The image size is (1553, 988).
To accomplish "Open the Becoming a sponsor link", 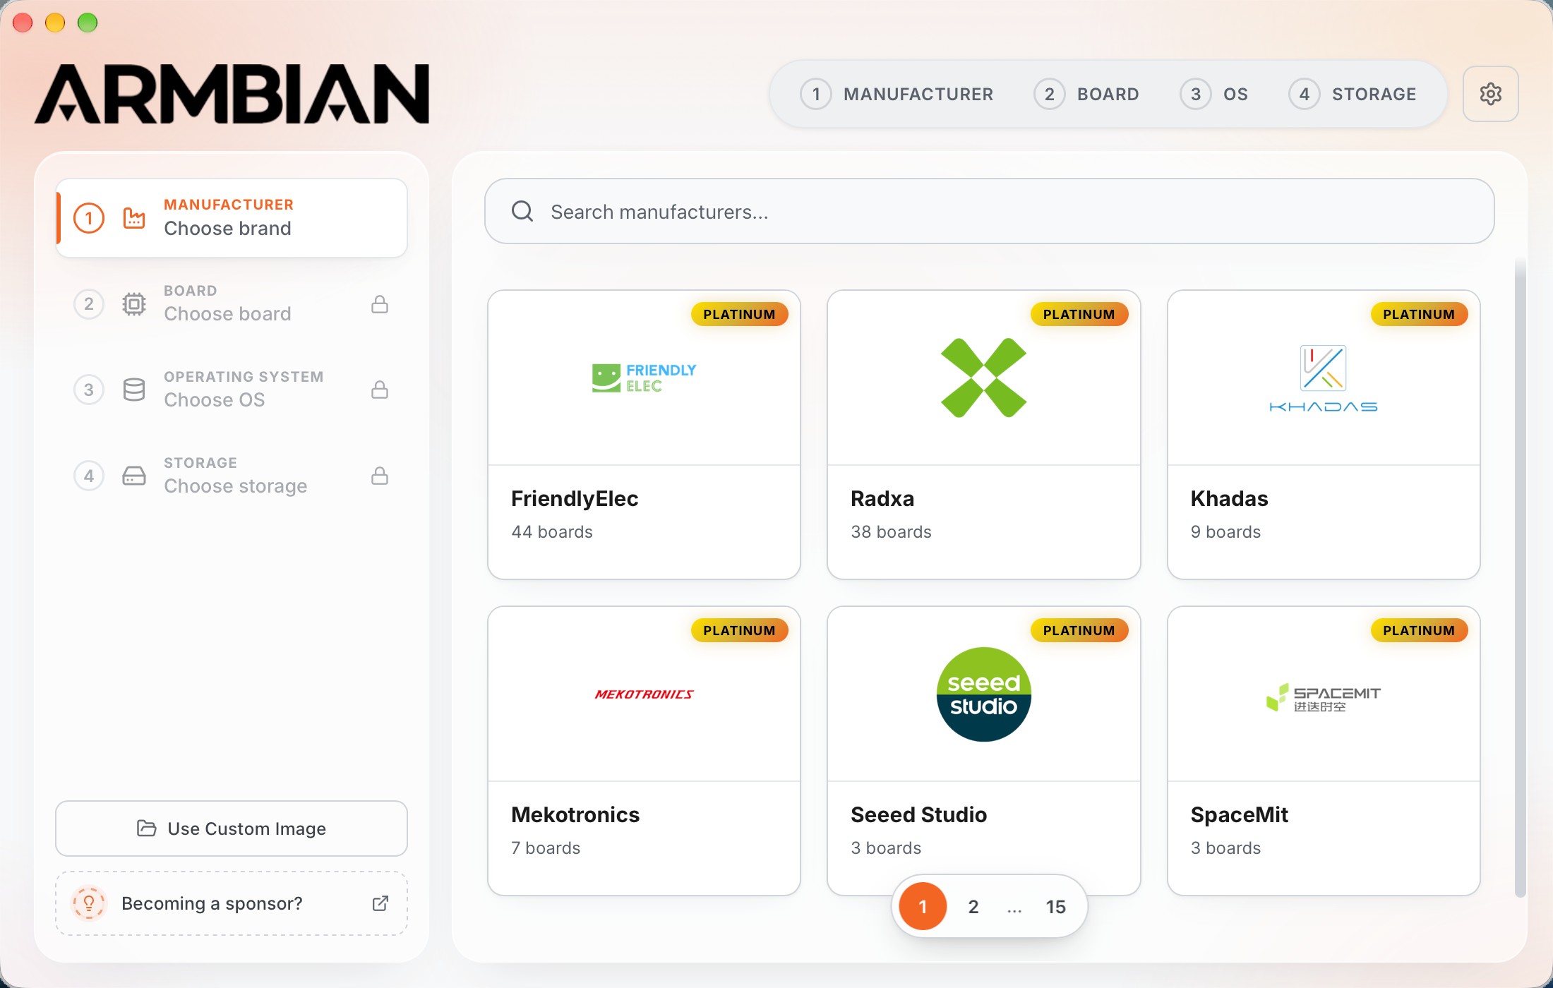I will click(x=232, y=903).
